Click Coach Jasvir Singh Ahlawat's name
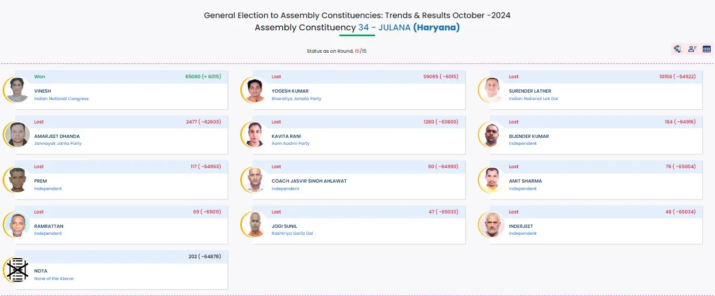 (309, 181)
